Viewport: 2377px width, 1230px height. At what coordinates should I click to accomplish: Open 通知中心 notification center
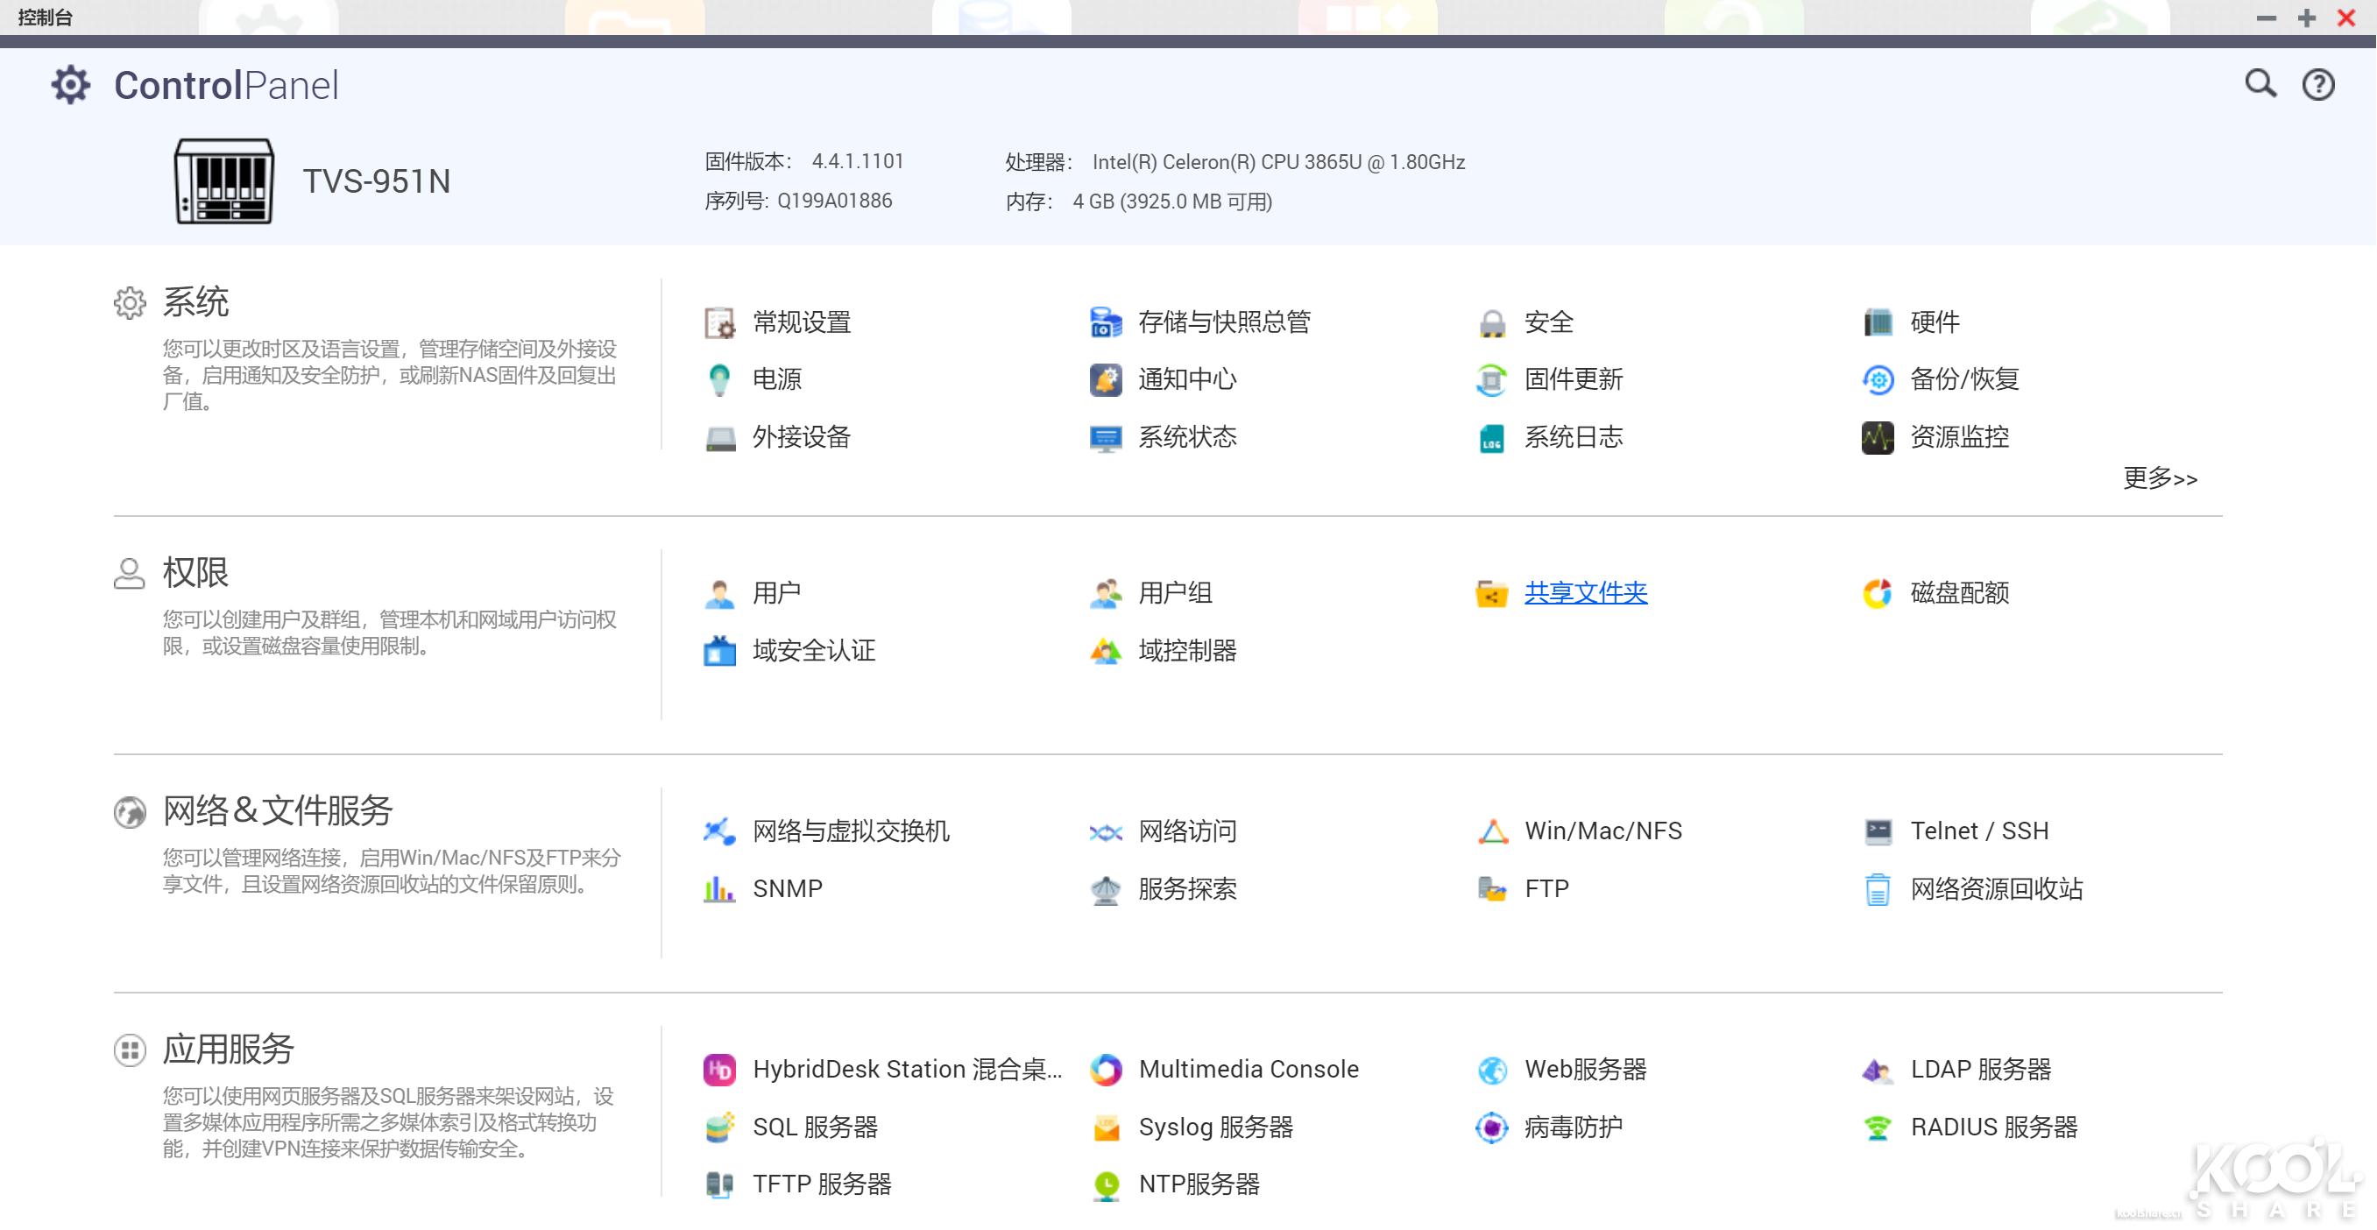[1187, 379]
